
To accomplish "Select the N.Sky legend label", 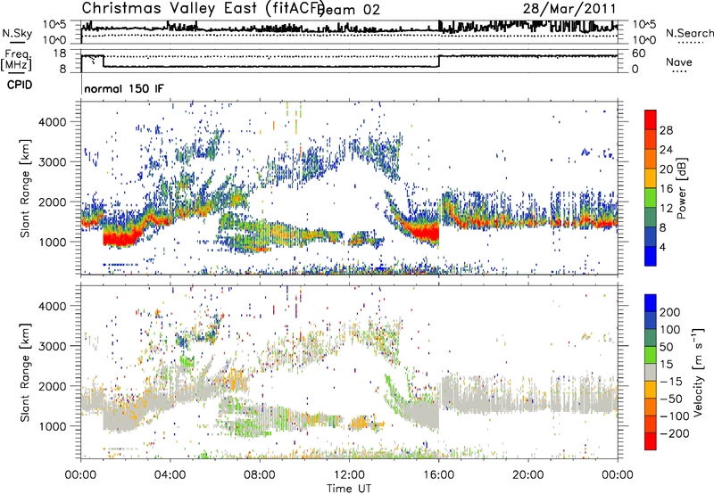I will (17, 33).
